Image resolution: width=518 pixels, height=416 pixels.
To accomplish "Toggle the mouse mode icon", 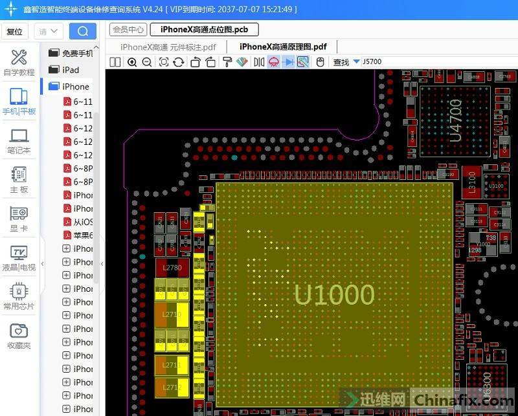I will pyautogui.click(x=319, y=62).
